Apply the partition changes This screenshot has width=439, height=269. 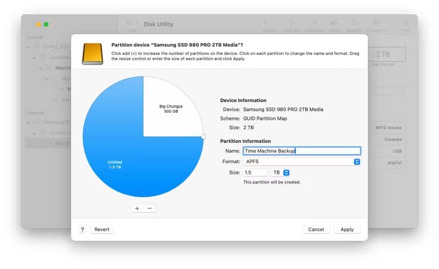[x=347, y=230]
